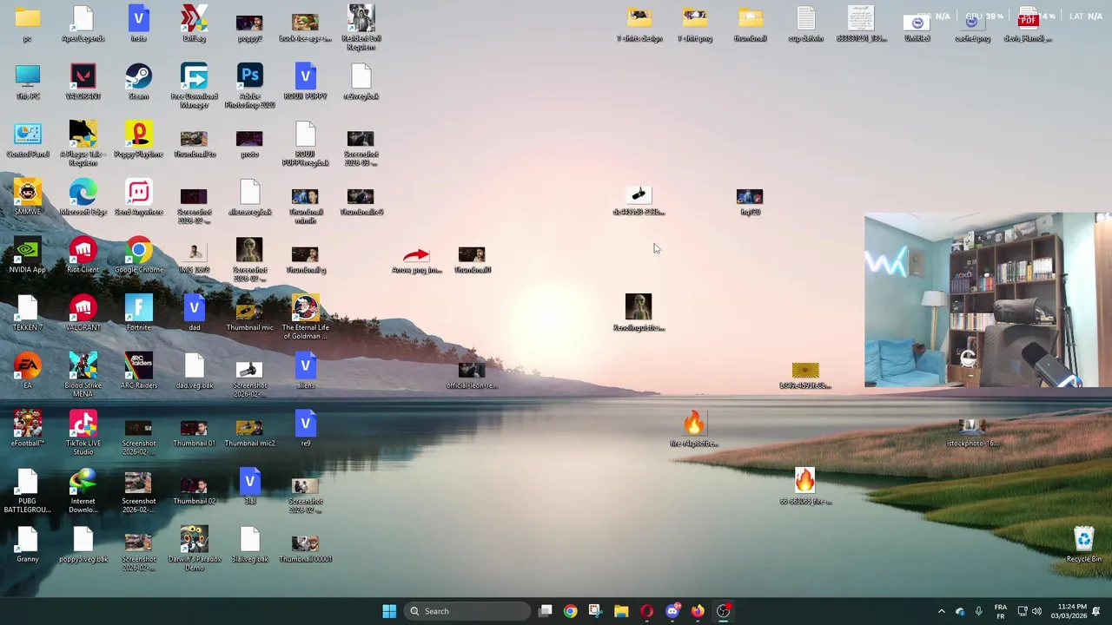Select the Internet Download Manager shortcut
Image resolution: width=1112 pixels, height=625 pixels.
[x=83, y=491]
